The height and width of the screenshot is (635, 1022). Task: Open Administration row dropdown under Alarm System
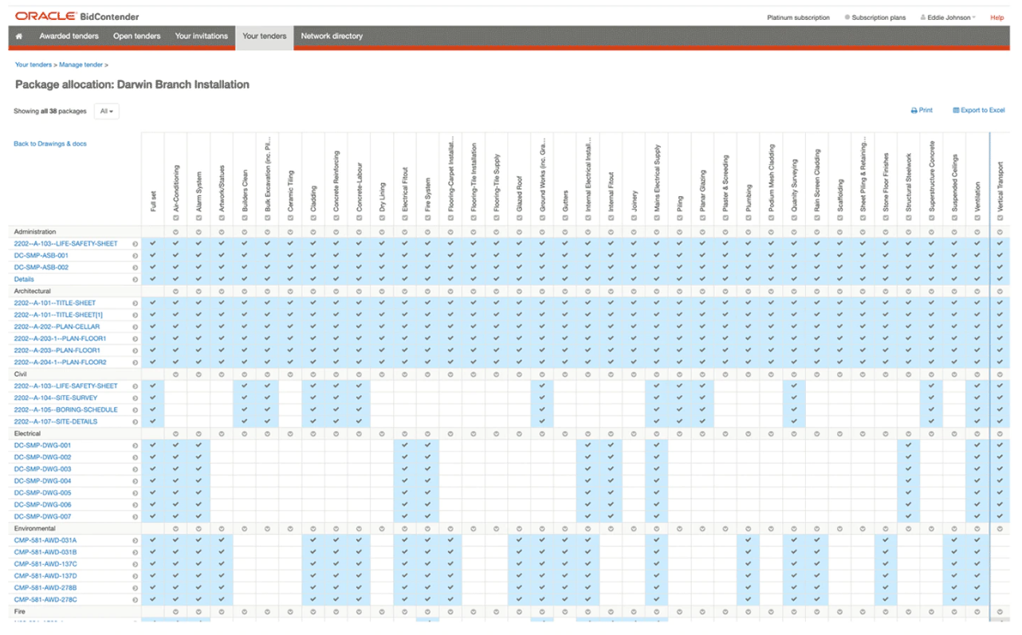(x=199, y=232)
